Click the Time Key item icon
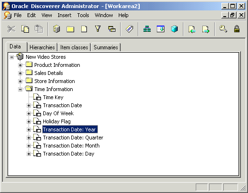Viewport: 248px width, 193px height. [x=37, y=97]
